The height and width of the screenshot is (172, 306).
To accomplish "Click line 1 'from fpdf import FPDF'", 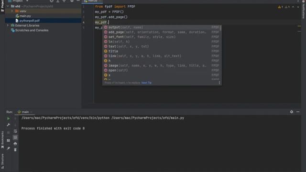I will coord(115,6).
